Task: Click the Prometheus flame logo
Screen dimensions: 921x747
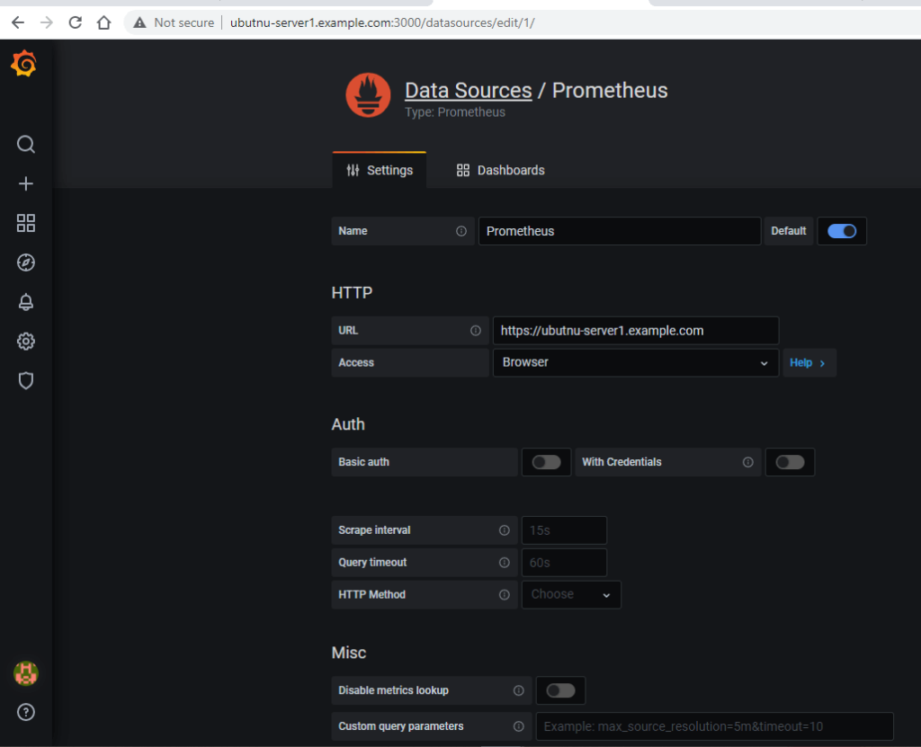Action: coord(368,95)
